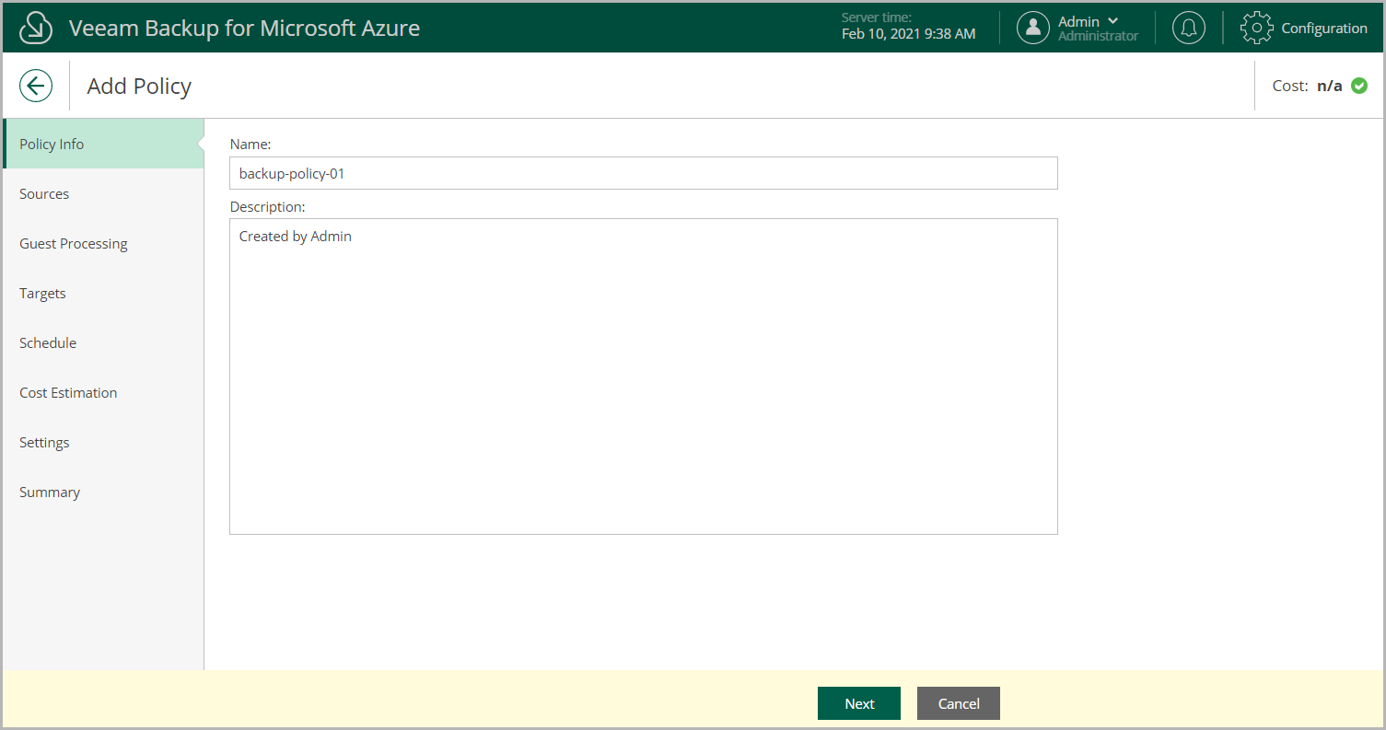The height and width of the screenshot is (730, 1386).
Task: Click the Next button
Action: click(x=859, y=703)
